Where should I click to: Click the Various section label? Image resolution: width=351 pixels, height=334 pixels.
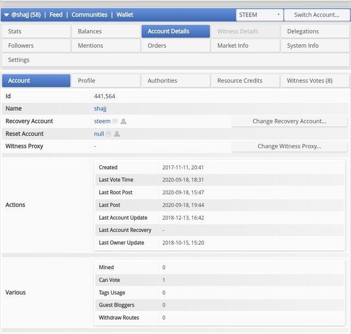(15, 292)
